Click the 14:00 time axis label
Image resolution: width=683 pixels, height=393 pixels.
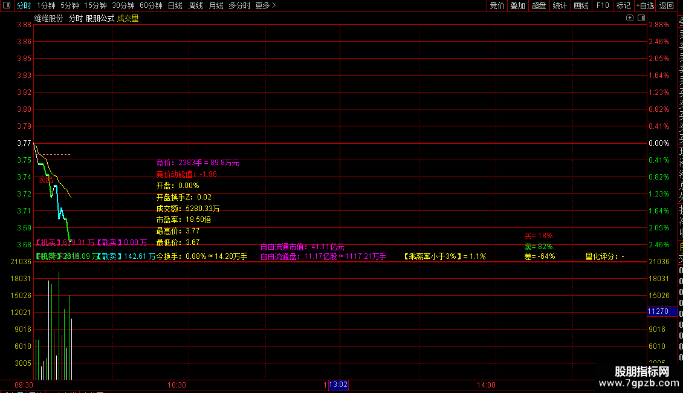(x=486, y=385)
